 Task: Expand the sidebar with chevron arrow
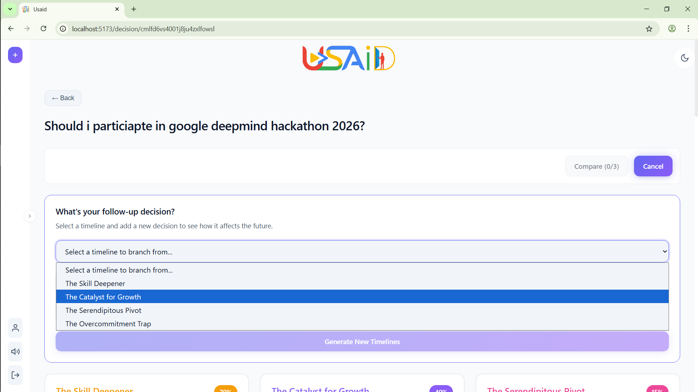pyautogui.click(x=30, y=216)
